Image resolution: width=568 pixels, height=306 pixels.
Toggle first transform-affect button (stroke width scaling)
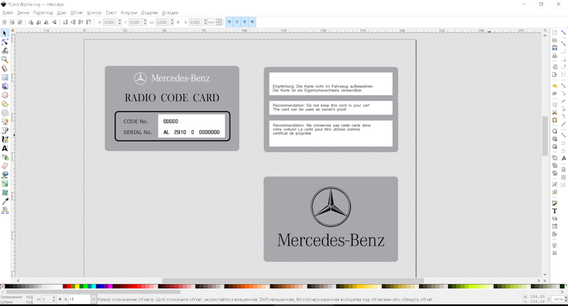(x=229, y=22)
